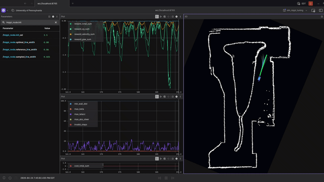Expand the app menu chevron beside the logo

[8, 11]
